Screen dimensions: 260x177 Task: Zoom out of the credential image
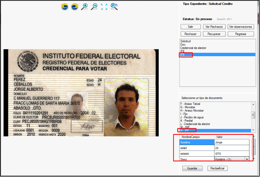94,6
